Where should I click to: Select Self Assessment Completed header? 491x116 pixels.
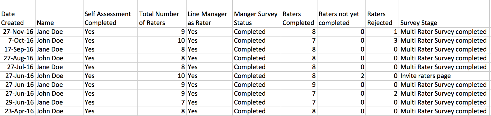[110, 14]
